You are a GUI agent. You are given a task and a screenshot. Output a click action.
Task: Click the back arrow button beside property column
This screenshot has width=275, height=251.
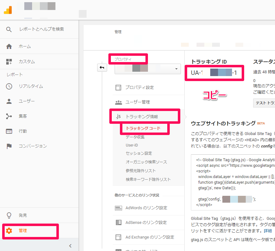pyautogui.click(x=102, y=67)
